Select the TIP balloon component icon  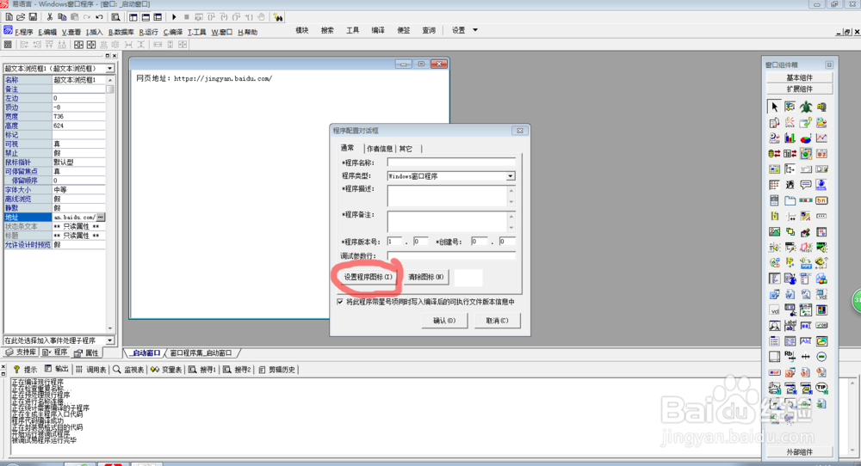pos(821,388)
